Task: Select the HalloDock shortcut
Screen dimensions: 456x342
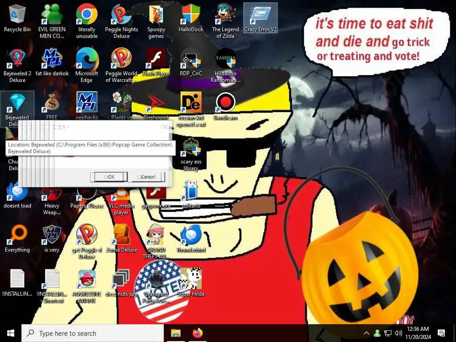Action: [x=191, y=18]
